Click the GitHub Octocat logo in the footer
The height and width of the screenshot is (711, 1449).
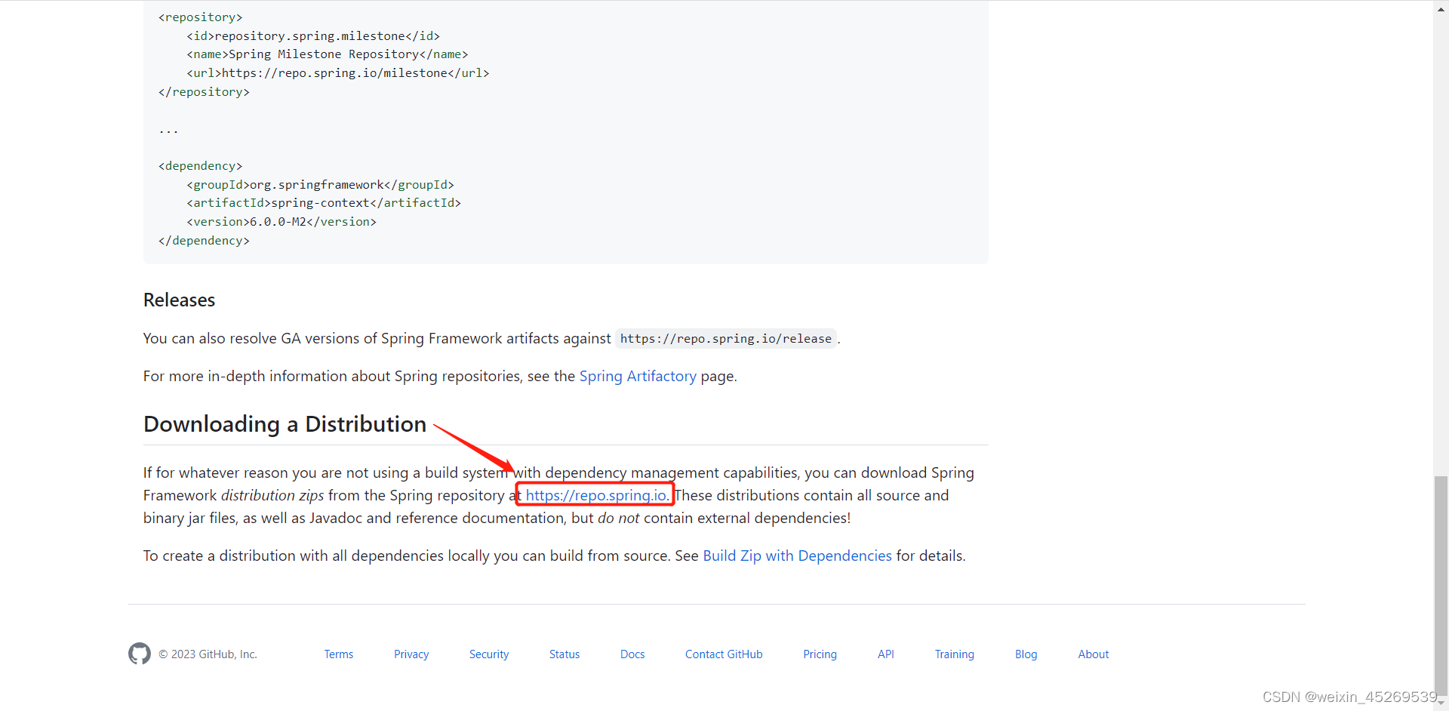[140, 654]
